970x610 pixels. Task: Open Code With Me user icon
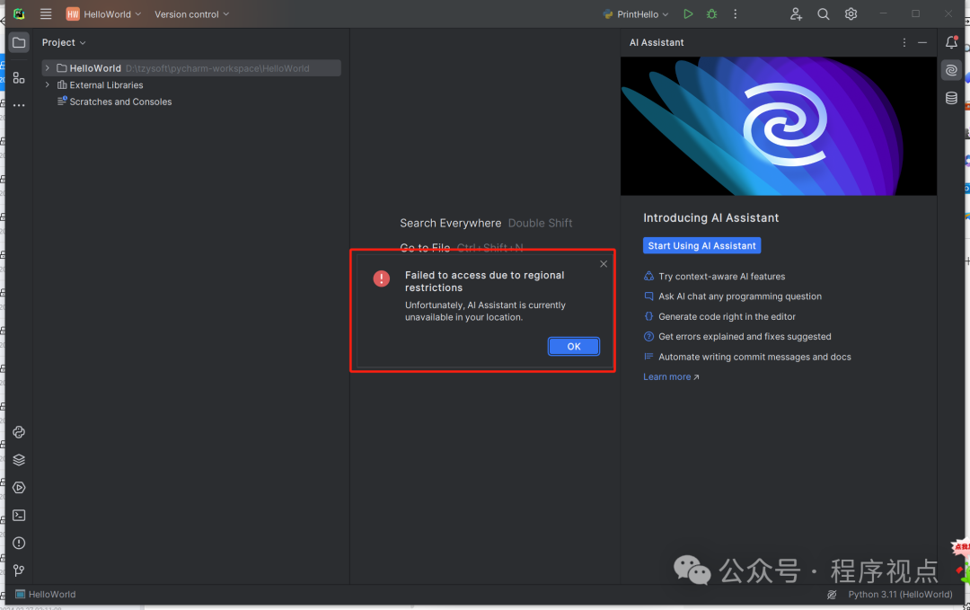pyautogui.click(x=796, y=13)
